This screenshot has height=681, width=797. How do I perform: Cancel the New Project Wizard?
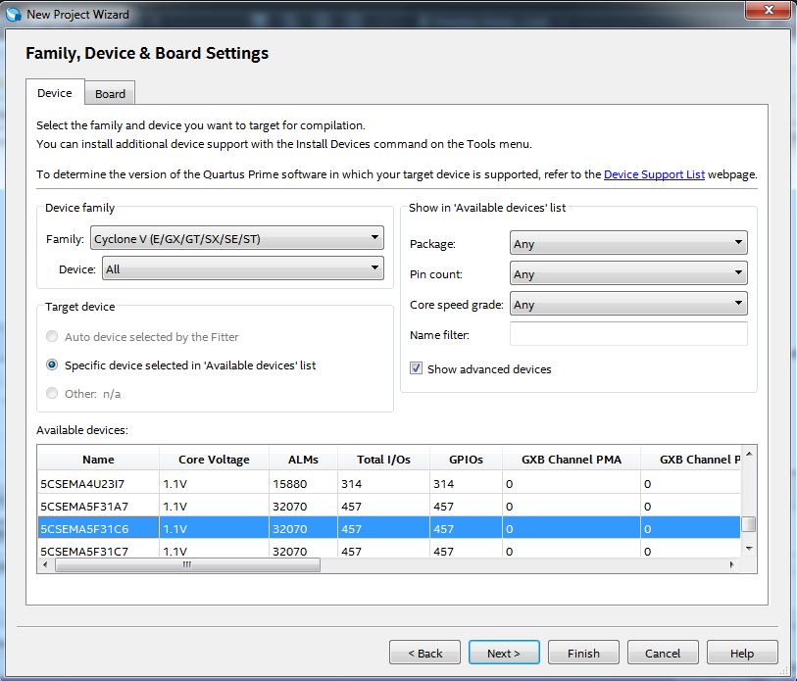[x=663, y=653]
